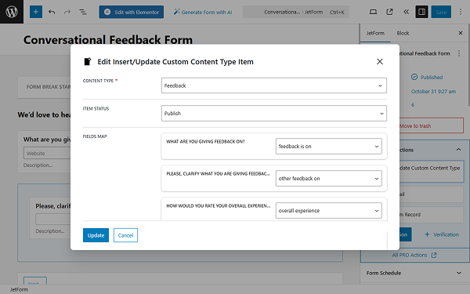Click the WordPress logo icon
The image size is (470, 294).
[x=12, y=12]
